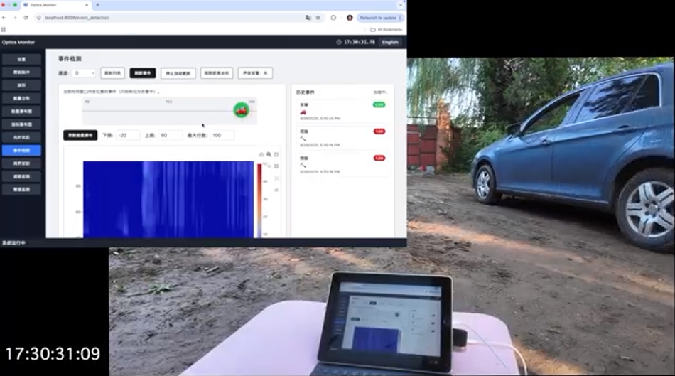The height and width of the screenshot is (376, 675).
Task: Open the first sidebar item, Settings
Action: [21, 60]
